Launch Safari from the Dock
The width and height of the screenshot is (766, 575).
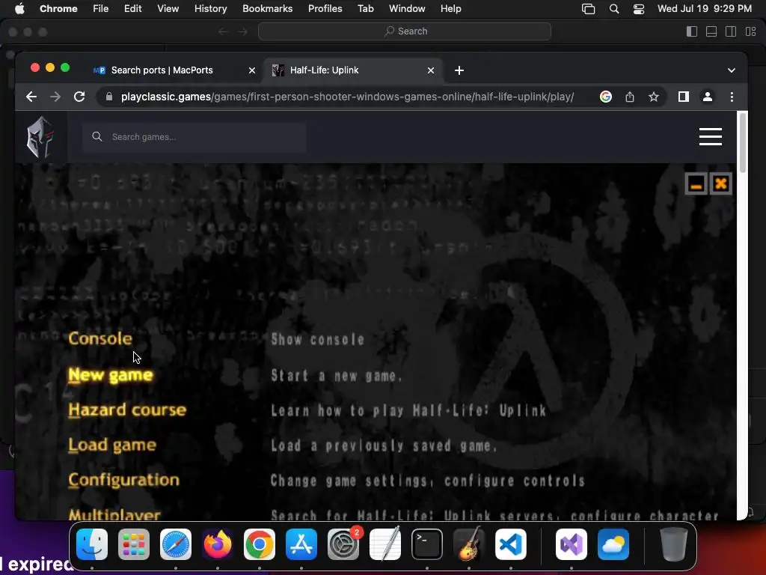175,544
